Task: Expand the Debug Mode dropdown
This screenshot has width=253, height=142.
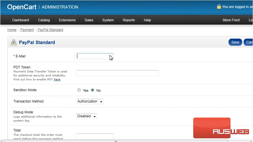Action: point(87,116)
